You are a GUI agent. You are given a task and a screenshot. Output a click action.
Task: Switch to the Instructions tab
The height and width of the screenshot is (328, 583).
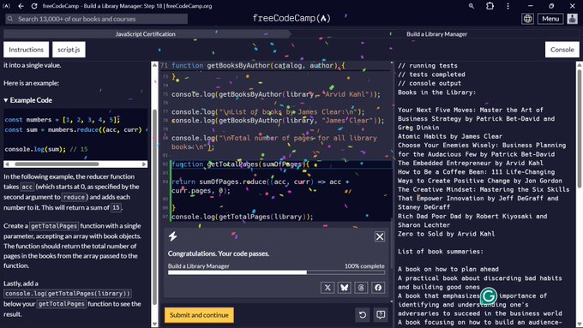(x=26, y=50)
